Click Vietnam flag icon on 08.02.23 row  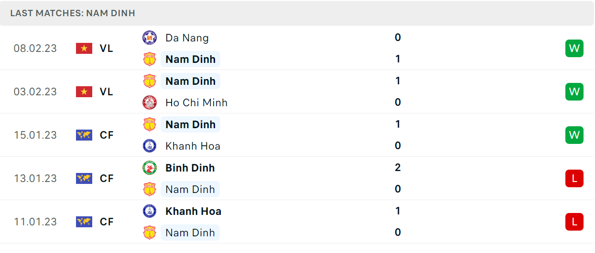pos(84,48)
